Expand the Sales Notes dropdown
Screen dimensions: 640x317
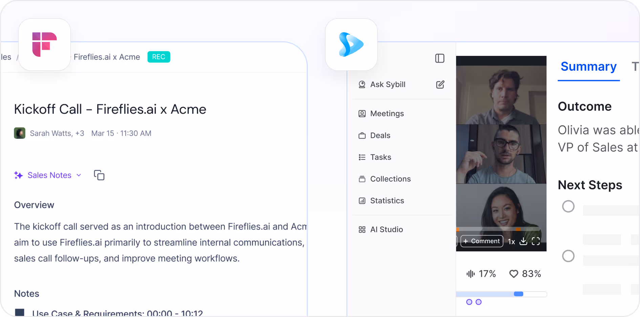click(79, 175)
